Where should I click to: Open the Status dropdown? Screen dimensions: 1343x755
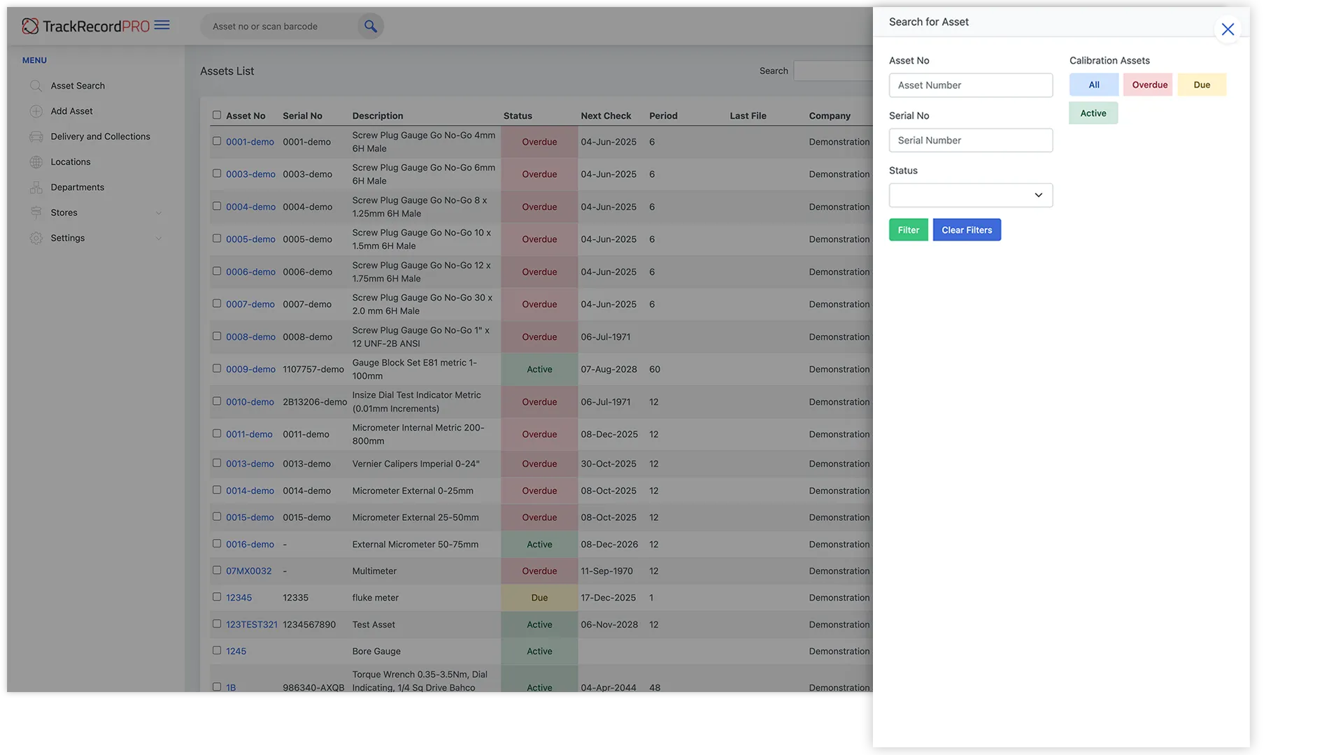click(x=970, y=195)
